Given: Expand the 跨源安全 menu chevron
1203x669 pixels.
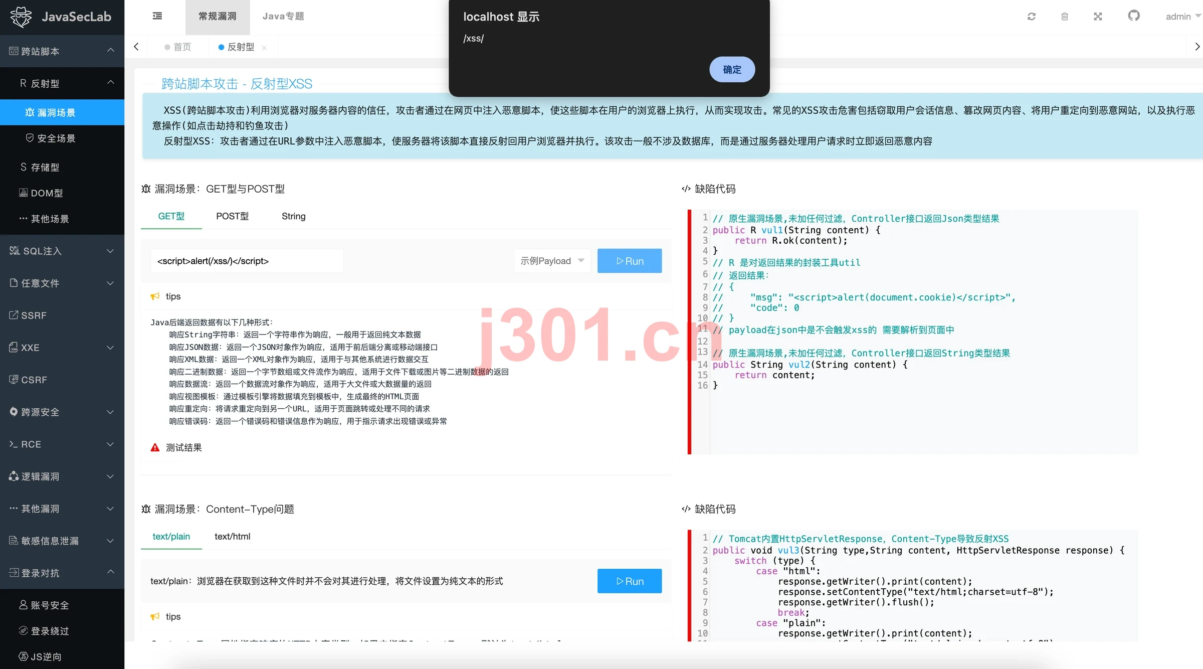Looking at the screenshot, I should point(110,412).
